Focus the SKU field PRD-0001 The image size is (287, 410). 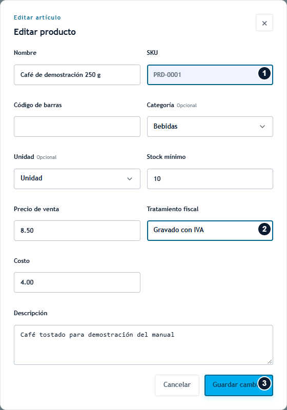[210, 75]
